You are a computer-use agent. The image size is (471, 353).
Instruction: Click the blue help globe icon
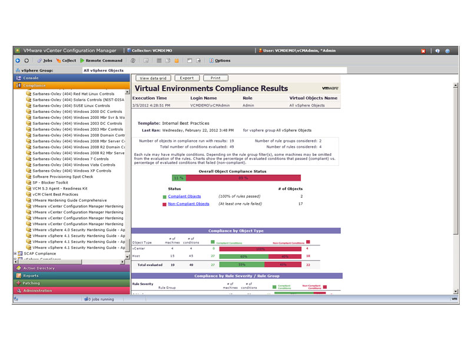pyautogui.click(x=447, y=51)
